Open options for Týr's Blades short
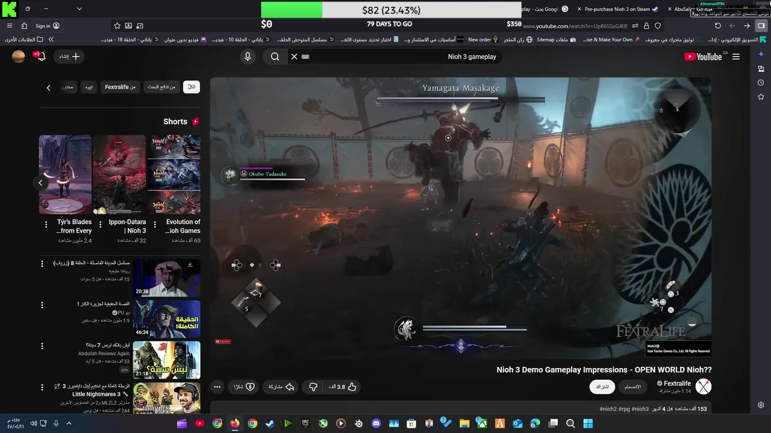 tap(46, 225)
